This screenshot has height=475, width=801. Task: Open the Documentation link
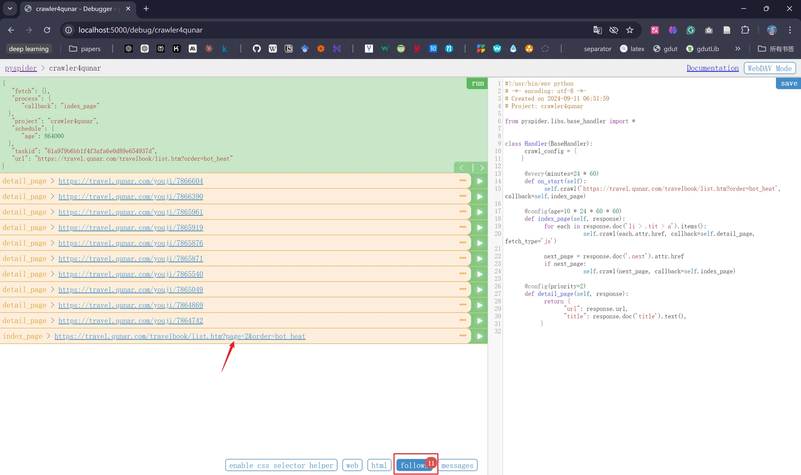click(x=712, y=68)
